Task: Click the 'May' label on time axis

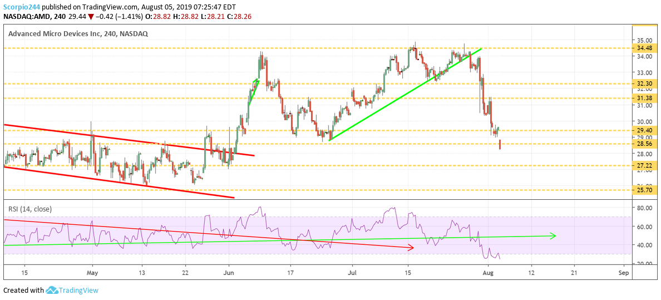Action: click(92, 273)
